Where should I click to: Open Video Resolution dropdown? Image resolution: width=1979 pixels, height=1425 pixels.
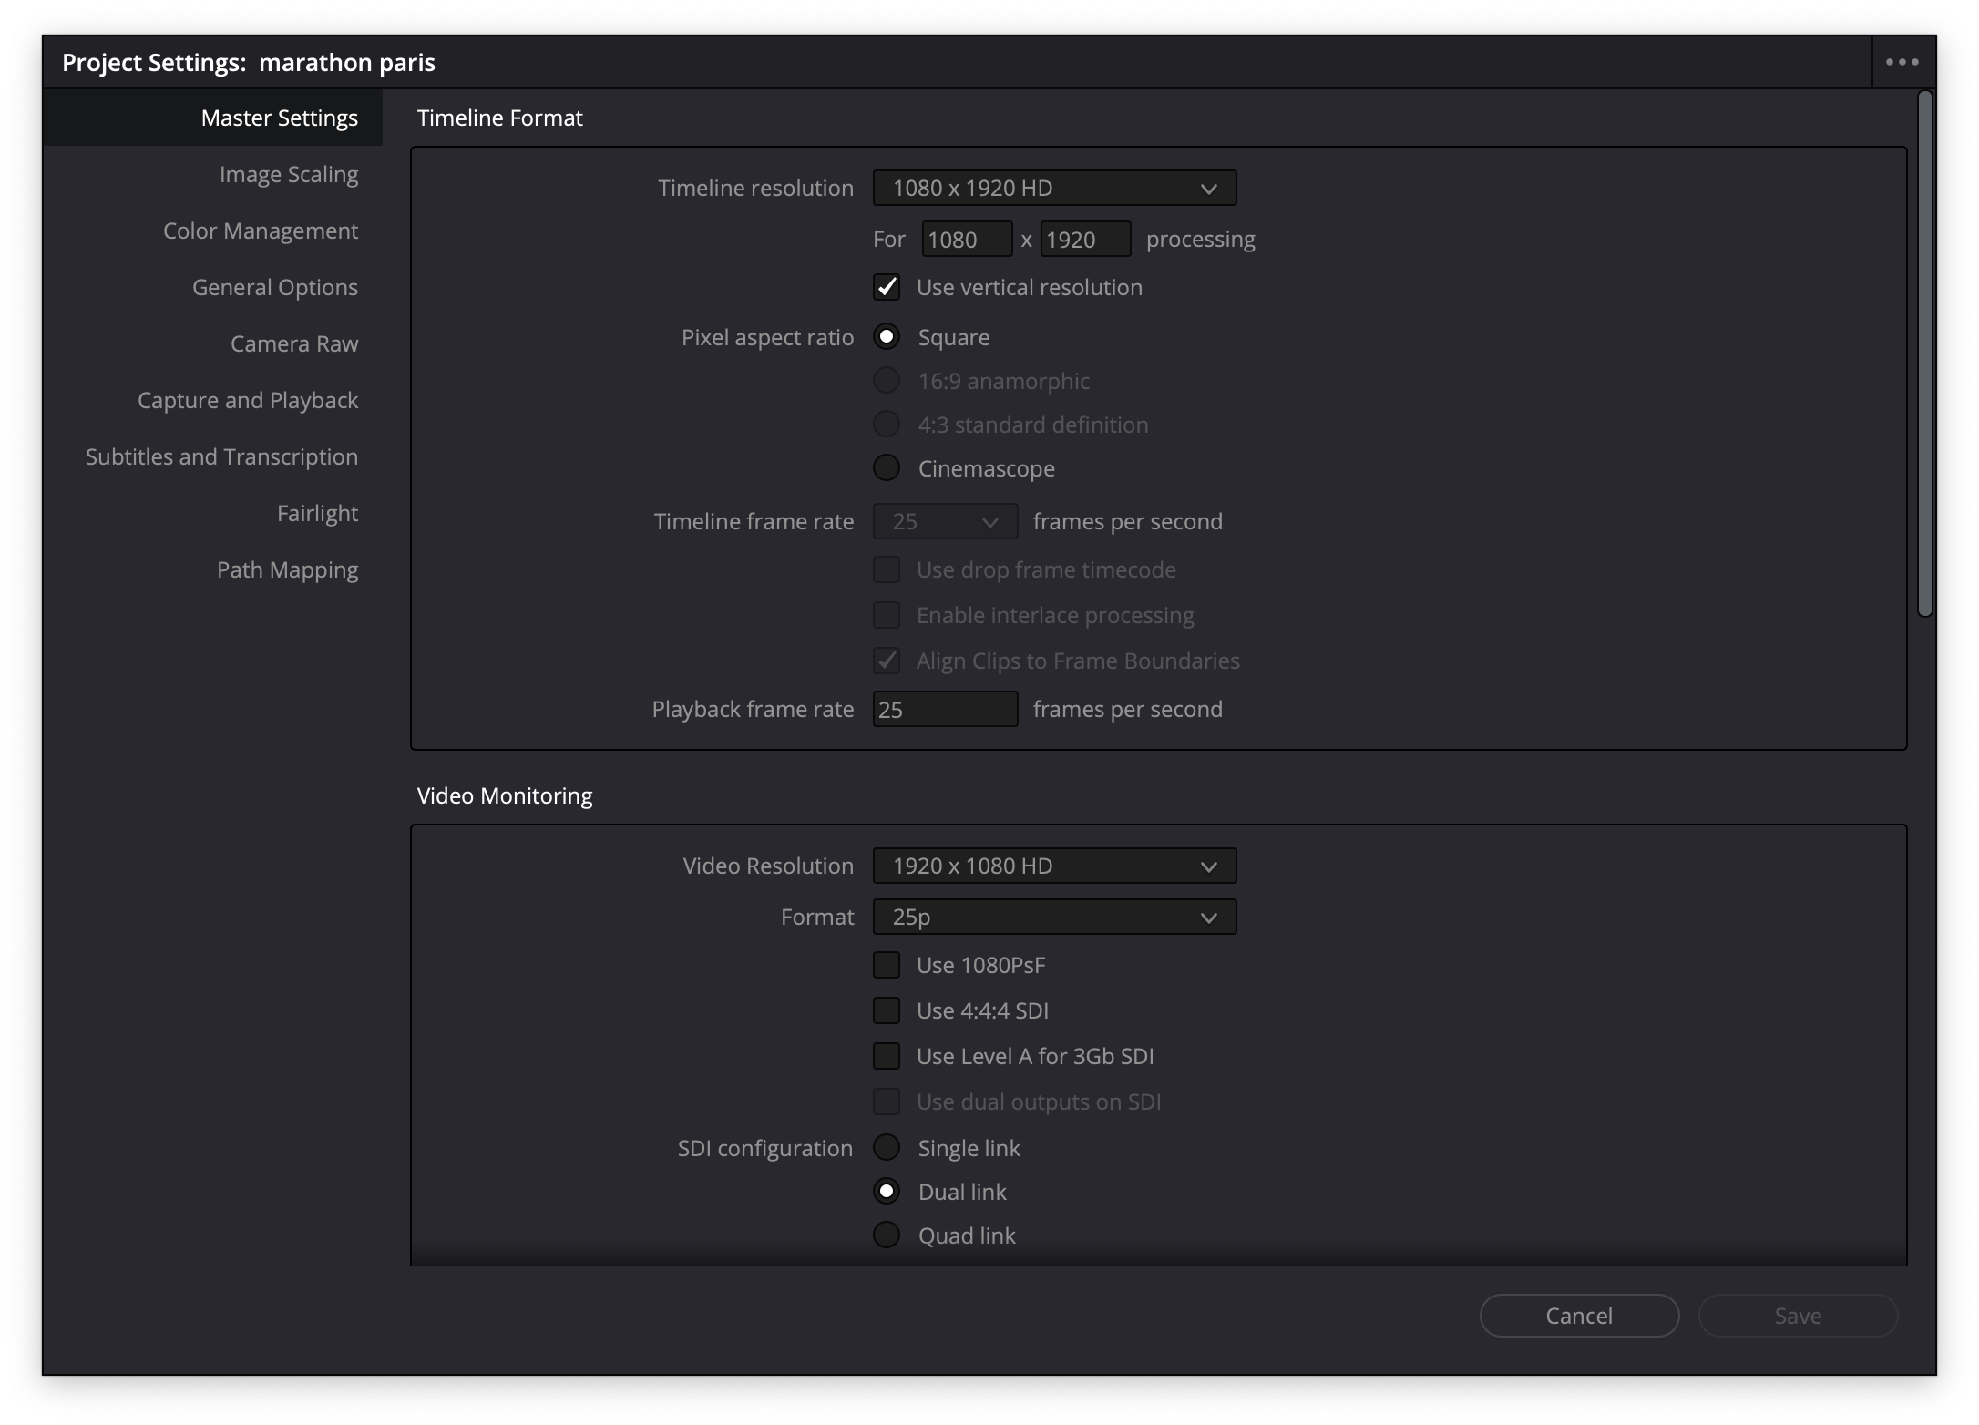[1054, 866]
